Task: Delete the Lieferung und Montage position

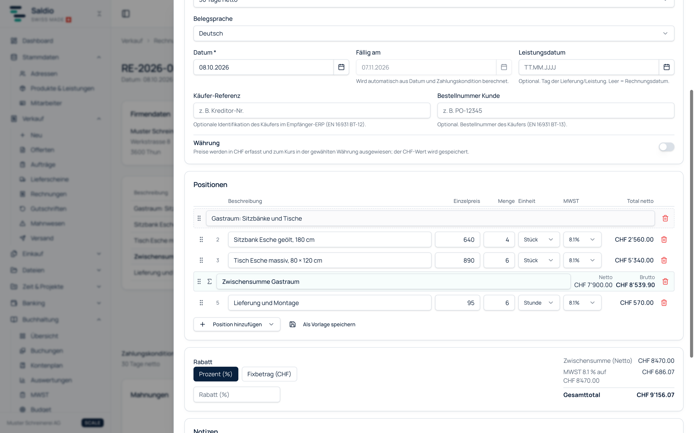Action: 664,303
